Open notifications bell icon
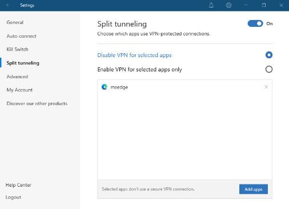The image size is (289, 209). [x=211, y=5]
